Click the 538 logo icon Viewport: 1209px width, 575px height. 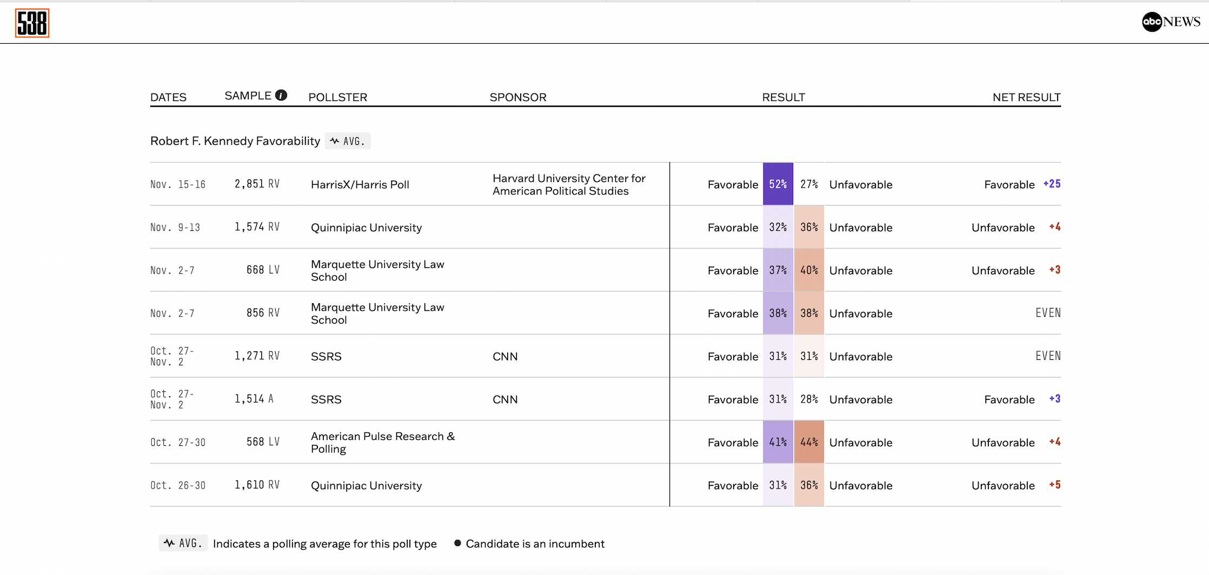click(32, 23)
